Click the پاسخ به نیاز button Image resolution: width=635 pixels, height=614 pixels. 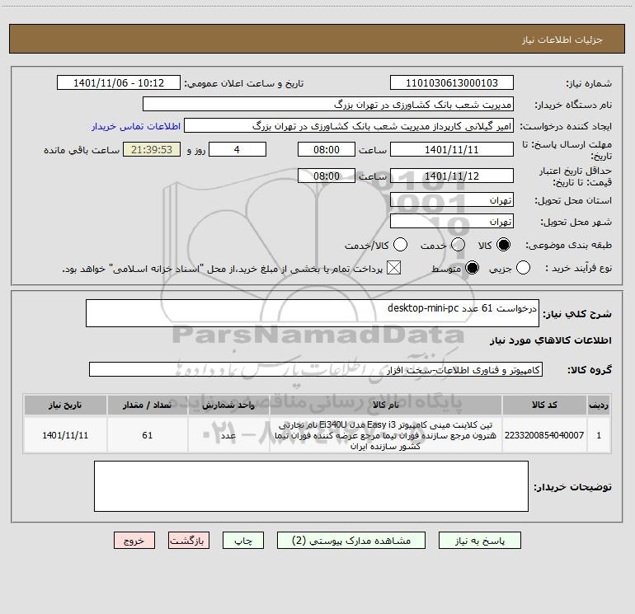(480, 541)
